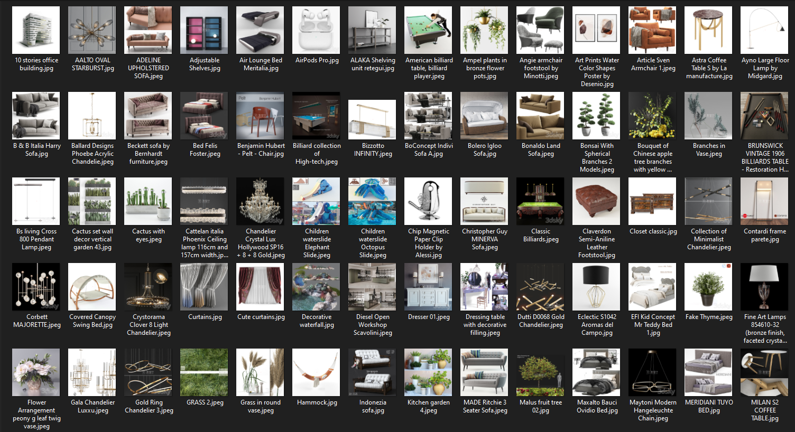Select Bs living Cross 800 Pendant Lamp
The width and height of the screenshot is (795, 432).
[36, 201]
